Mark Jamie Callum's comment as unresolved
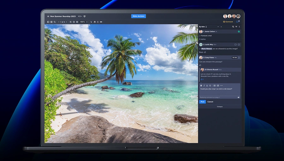The width and height of the screenshot is (284, 161). click(239, 32)
